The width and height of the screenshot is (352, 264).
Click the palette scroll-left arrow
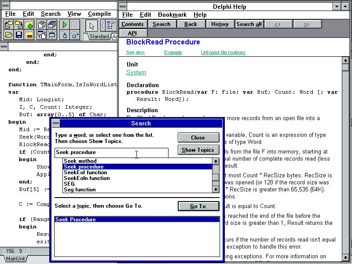click(x=103, y=26)
